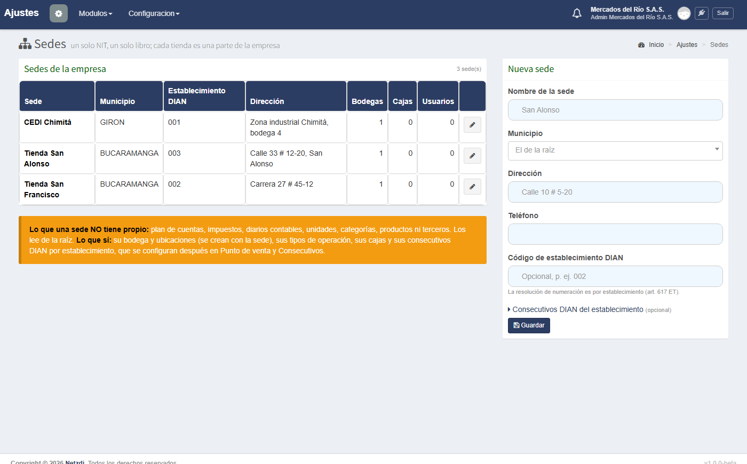Screen dimensions: 747x464
Task: Focus the Nombre de la sede field
Action: pos(615,110)
